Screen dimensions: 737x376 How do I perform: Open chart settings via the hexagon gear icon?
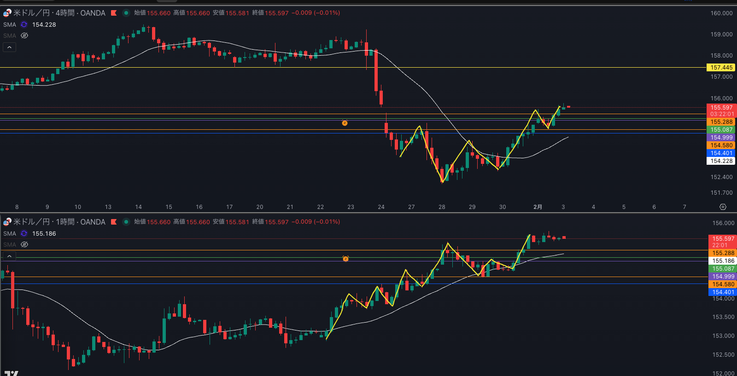click(723, 207)
